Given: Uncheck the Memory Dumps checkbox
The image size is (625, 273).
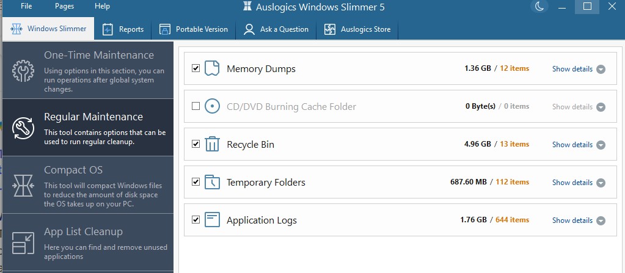Looking at the screenshot, I should [x=196, y=68].
